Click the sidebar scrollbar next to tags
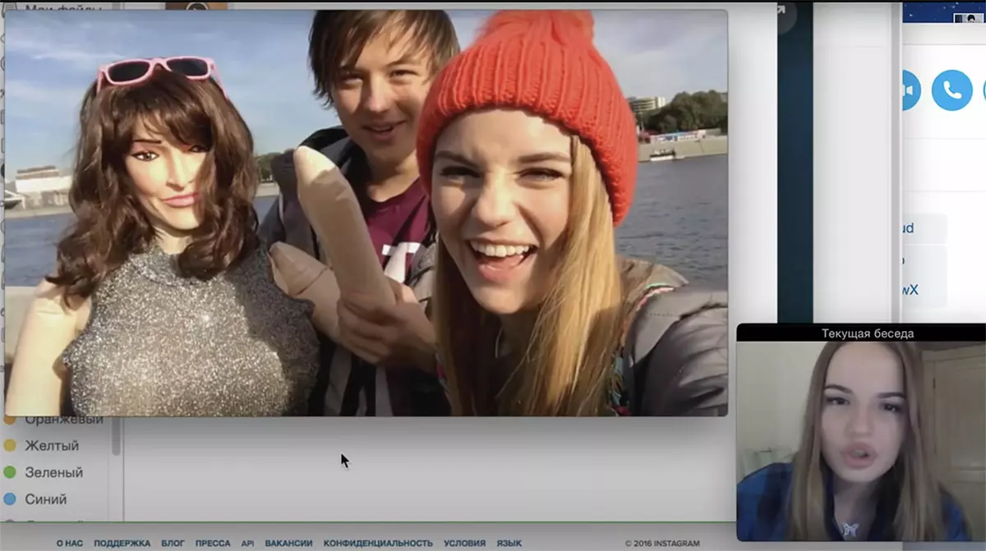 click(116, 435)
